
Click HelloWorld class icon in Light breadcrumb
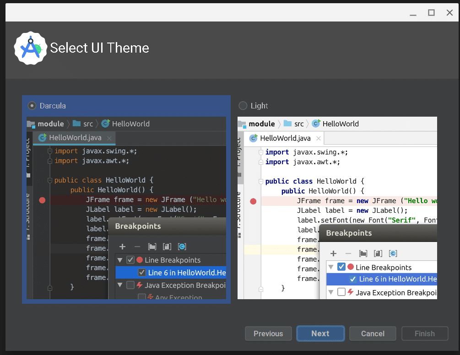point(316,124)
